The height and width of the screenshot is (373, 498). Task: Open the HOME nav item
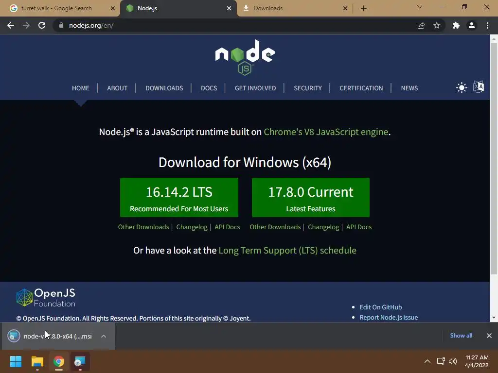(x=80, y=88)
